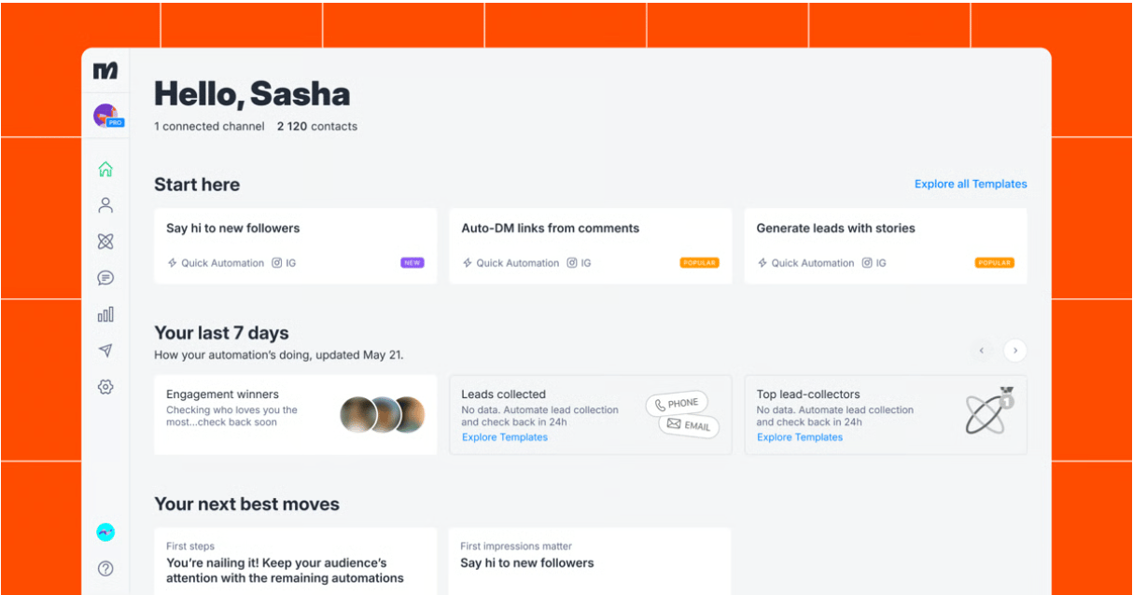
Task: Click the Explore all Templates link
Action: [971, 184]
